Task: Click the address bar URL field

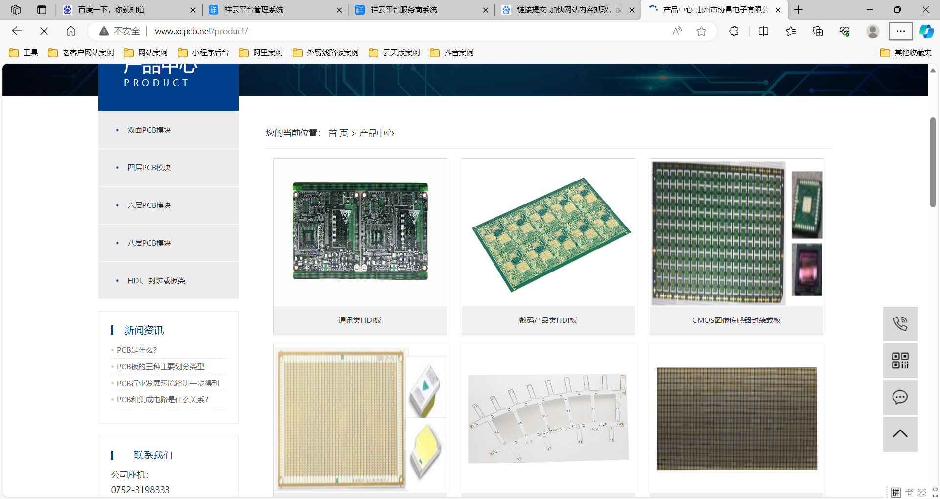Action: [x=392, y=31]
